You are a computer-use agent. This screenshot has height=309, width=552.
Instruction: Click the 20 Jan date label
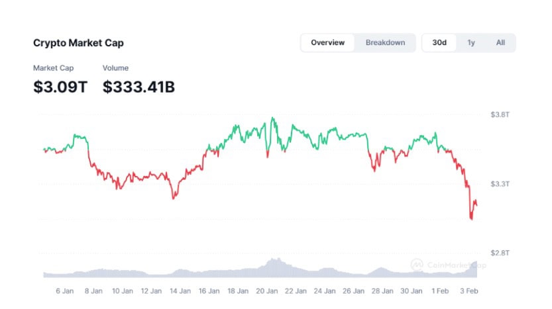(266, 291)
